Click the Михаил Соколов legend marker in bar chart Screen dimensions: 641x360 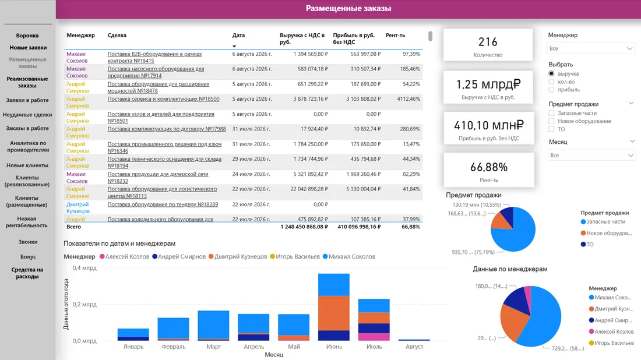(x=325, y=257)
